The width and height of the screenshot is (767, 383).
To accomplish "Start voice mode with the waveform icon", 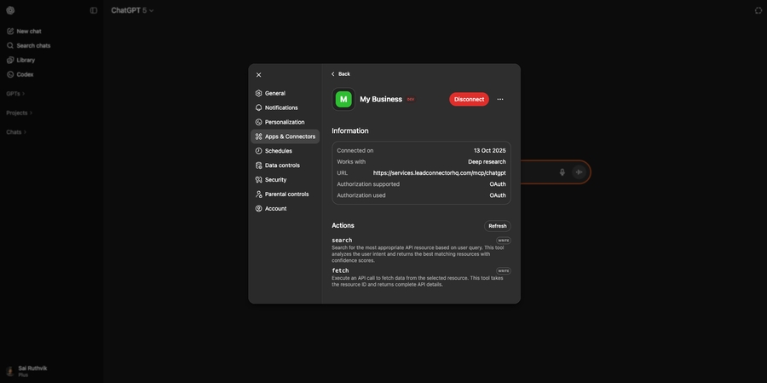I will pos(580,172).
